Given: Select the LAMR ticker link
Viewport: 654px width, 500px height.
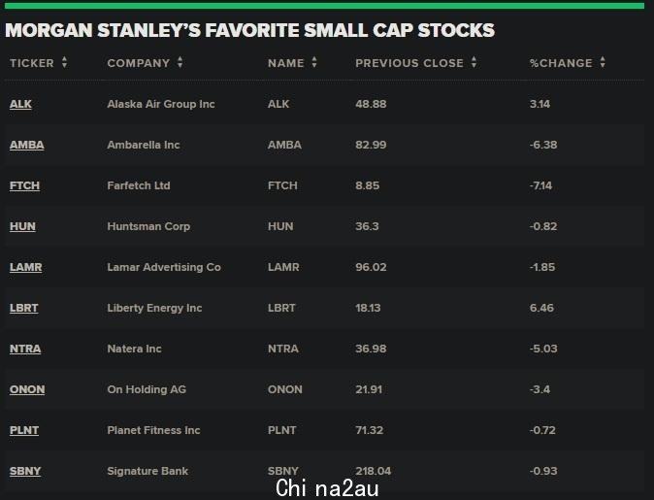Looking at the screenshot, I should pyautogui.click(x=26, y=267).
